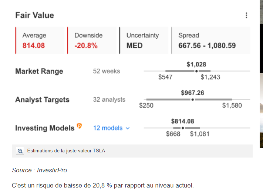The height and width of the screenshot is (196, 263).
Task: Click the Uncertainty MED card
Action: (144, 40)
